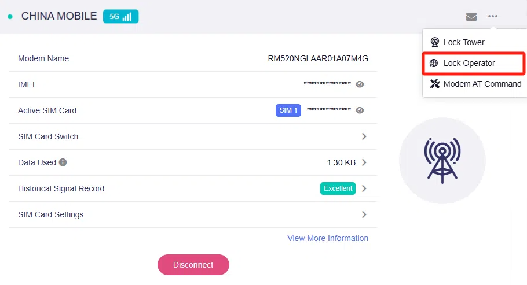Click the CHINA MOBILE carrier name
Image resolution: width=527 pixels, height=285 pixels.
59,16
